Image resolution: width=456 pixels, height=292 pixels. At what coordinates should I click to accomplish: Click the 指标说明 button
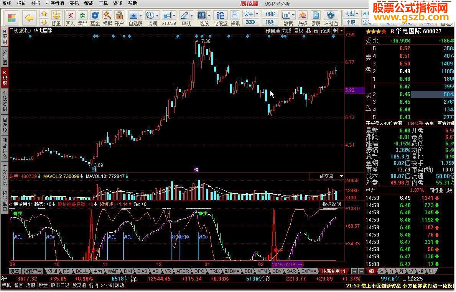click(331, 204)
